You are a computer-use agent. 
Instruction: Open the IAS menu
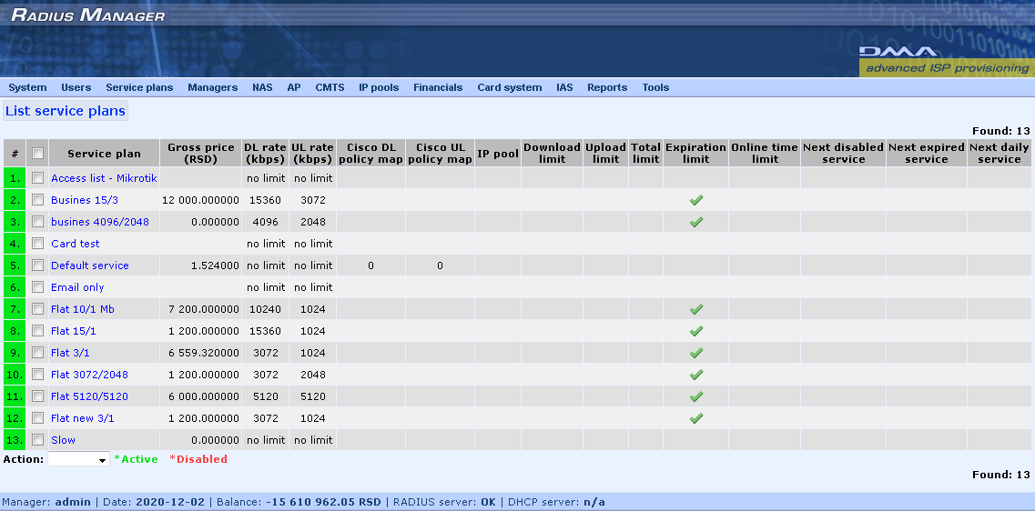564,87
